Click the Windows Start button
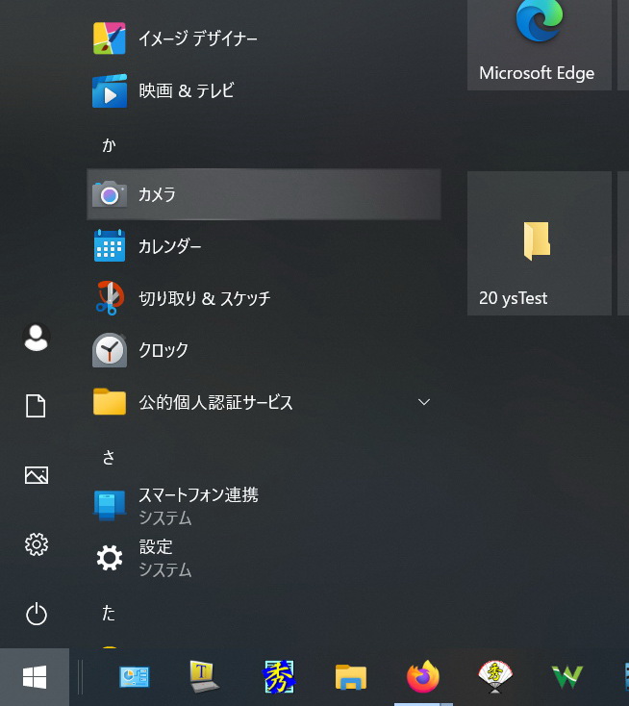629x706 pixels. (35, 677)
